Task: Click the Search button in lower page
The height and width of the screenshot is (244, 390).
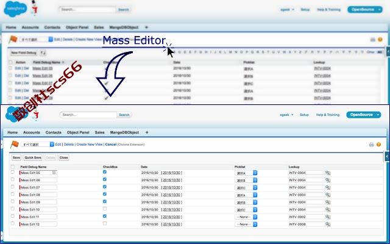Action: [x=124, y=115]
